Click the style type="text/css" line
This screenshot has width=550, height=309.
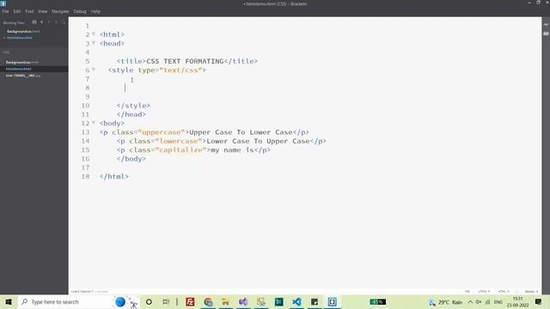[x=156, y=70]
